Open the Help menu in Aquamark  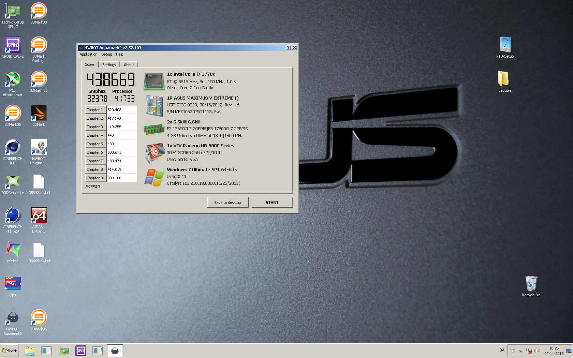point(119,54)
